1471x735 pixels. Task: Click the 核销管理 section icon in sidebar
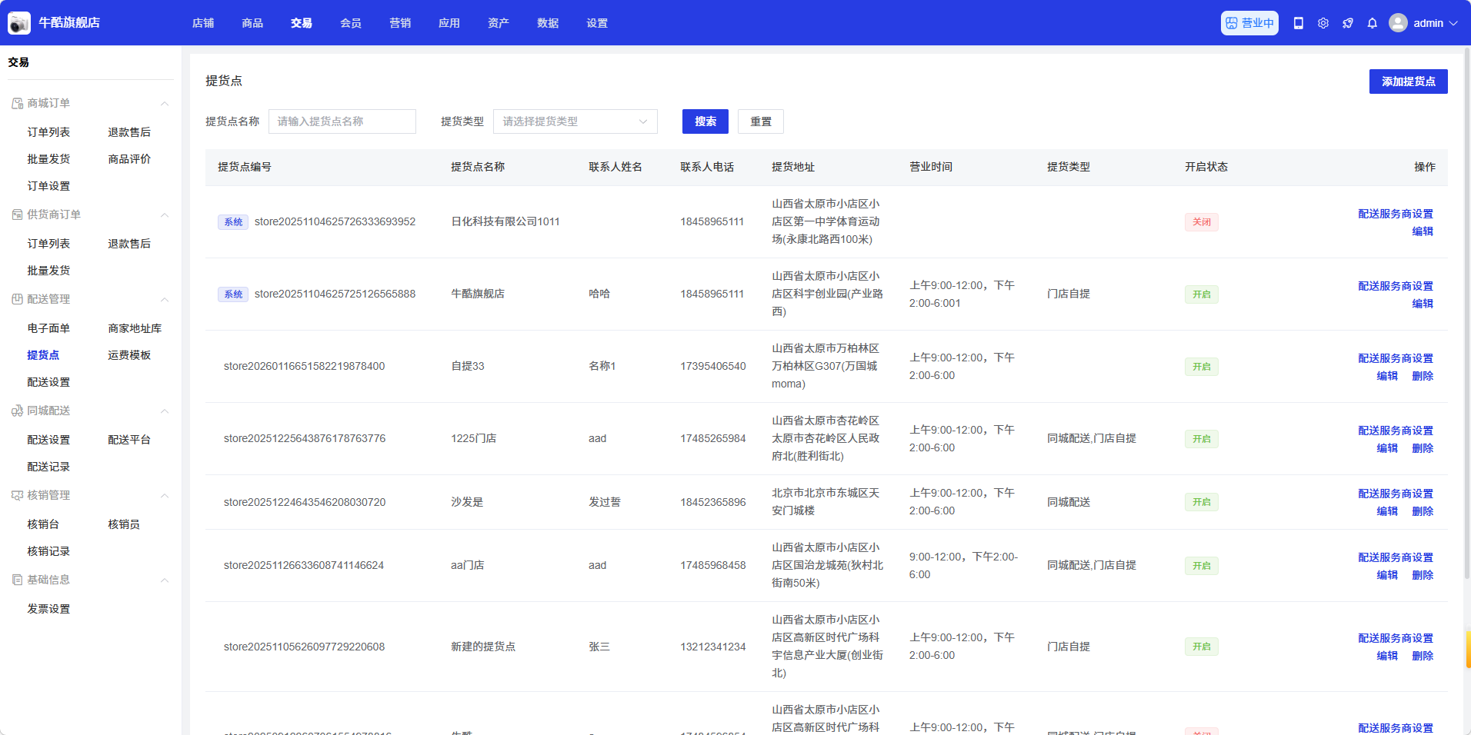17,495
